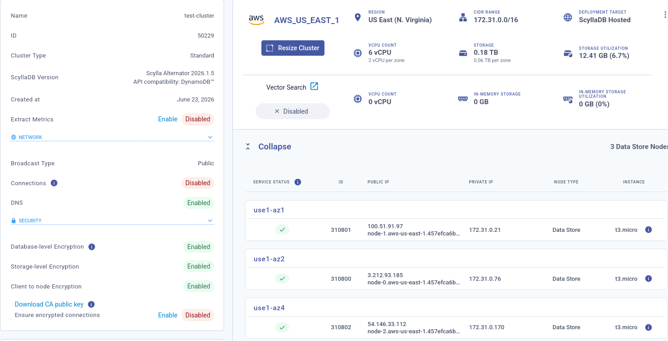Click the info icon next to Connections
668x341 pixels.
point(54,183)
